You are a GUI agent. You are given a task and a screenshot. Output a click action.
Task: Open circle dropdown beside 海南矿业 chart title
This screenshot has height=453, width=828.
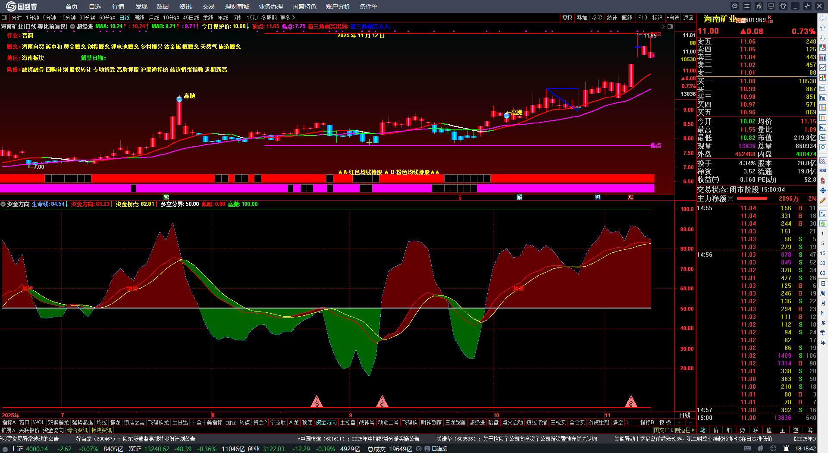(x=72, y=26)
